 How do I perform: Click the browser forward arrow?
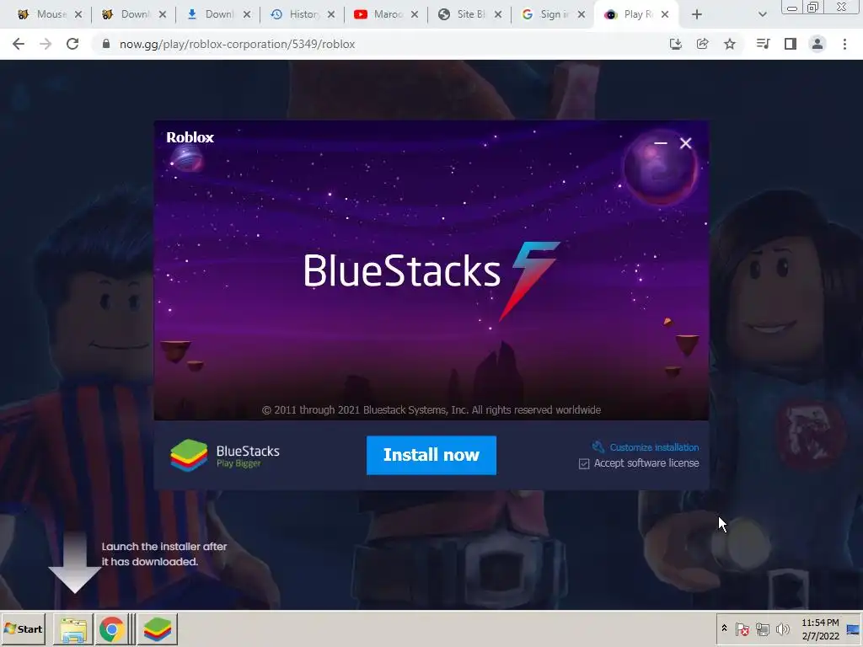coord(46,44)
